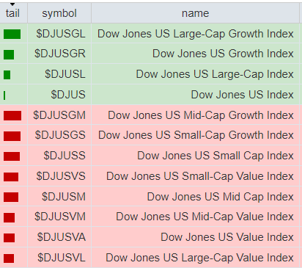Open Dow Jones US Mid-Cap Value Index
Viewport: 302px width, 268px height.
pyautogui.click(x=205, y=217)
